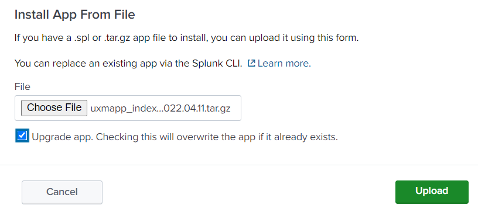Screen dimensions: 478x212
Task: Click the 'replace an existing app' sentence
Action: 128,64
